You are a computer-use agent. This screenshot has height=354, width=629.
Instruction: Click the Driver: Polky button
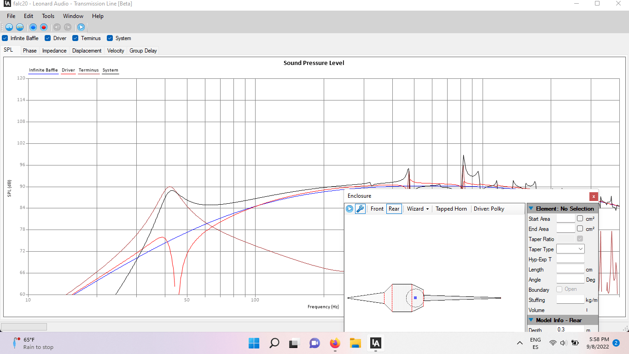[x=489, y=209]
